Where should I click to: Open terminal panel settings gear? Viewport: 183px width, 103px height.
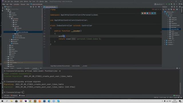[x=177, y=68]
